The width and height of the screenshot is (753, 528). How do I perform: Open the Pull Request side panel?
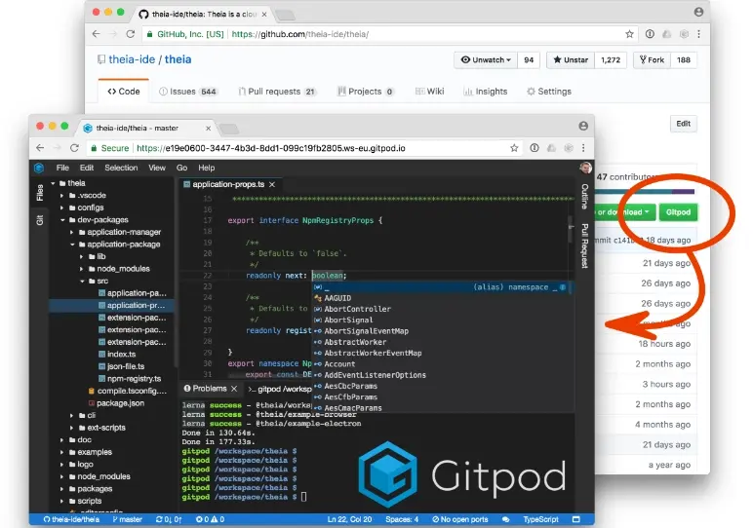coord(584,245)
